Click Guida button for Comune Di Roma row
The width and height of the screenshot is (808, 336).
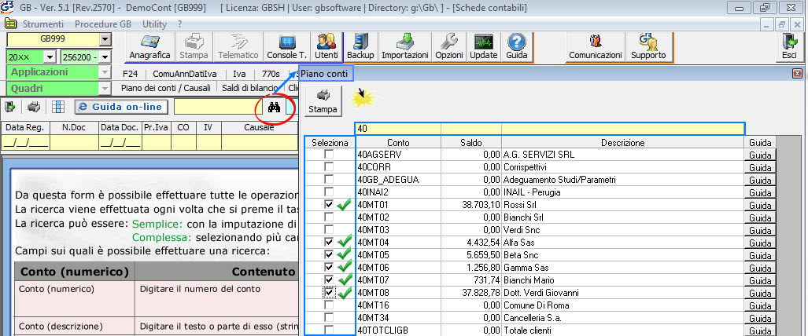click(x=759, y=305)
